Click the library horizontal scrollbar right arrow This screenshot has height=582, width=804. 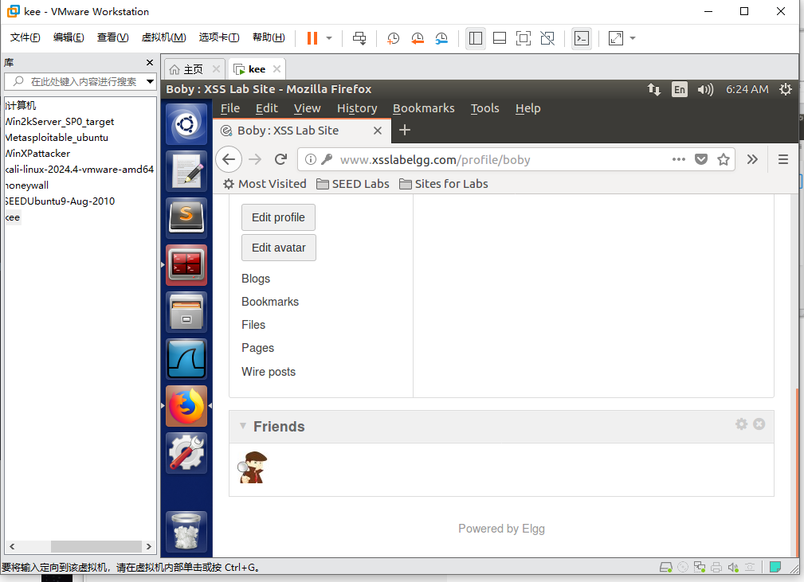[x=149, y=546]
